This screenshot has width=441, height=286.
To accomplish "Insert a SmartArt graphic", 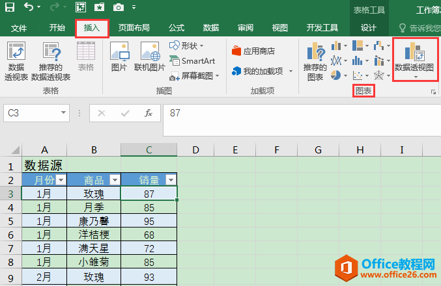I will coord(192,60).
